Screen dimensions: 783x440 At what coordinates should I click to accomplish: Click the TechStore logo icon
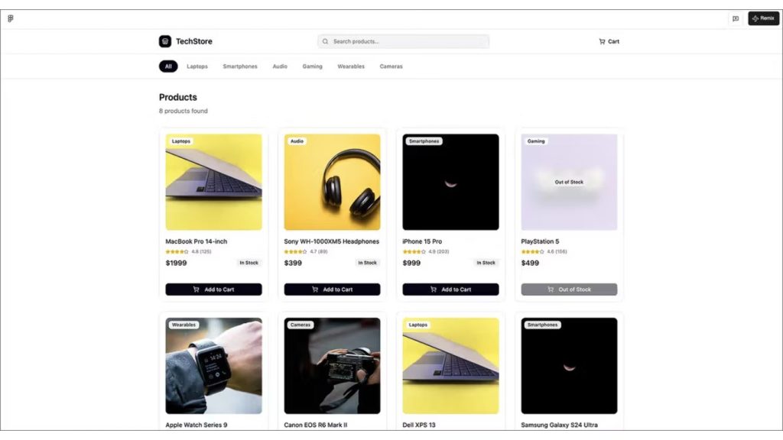165,41
